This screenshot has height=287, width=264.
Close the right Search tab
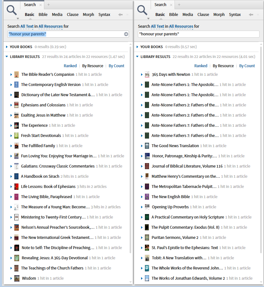click(x=171, y=5)
